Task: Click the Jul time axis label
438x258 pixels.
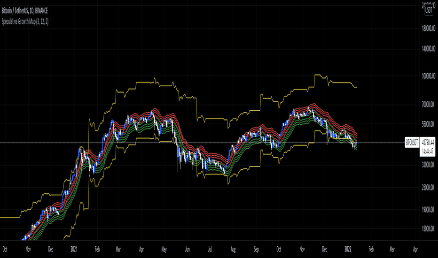Action: click(x=210, y=249)
